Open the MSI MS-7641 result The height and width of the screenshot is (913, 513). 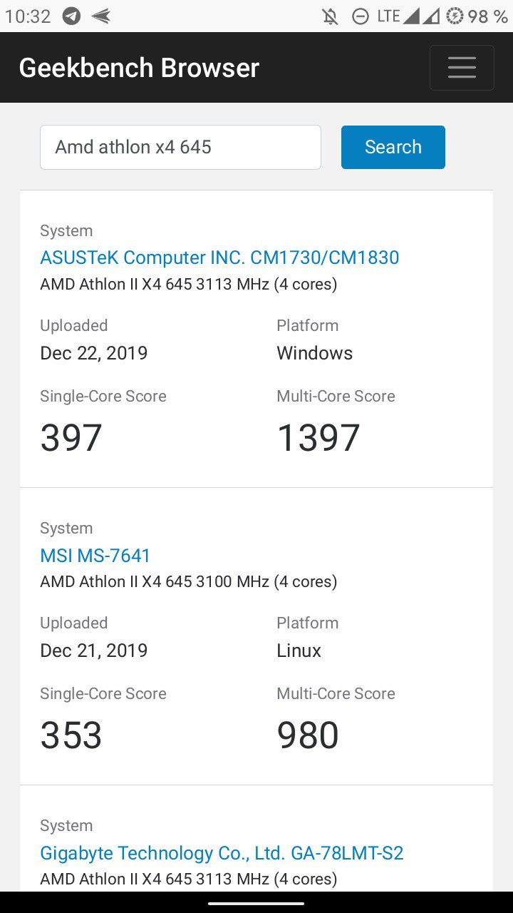tap(95, 555)
